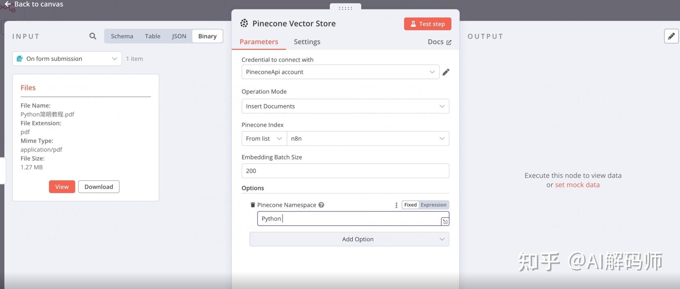Viewport: 680px width, 289px height.
Task: Click the output edit pencil icon
Action: tap(671, 36)
